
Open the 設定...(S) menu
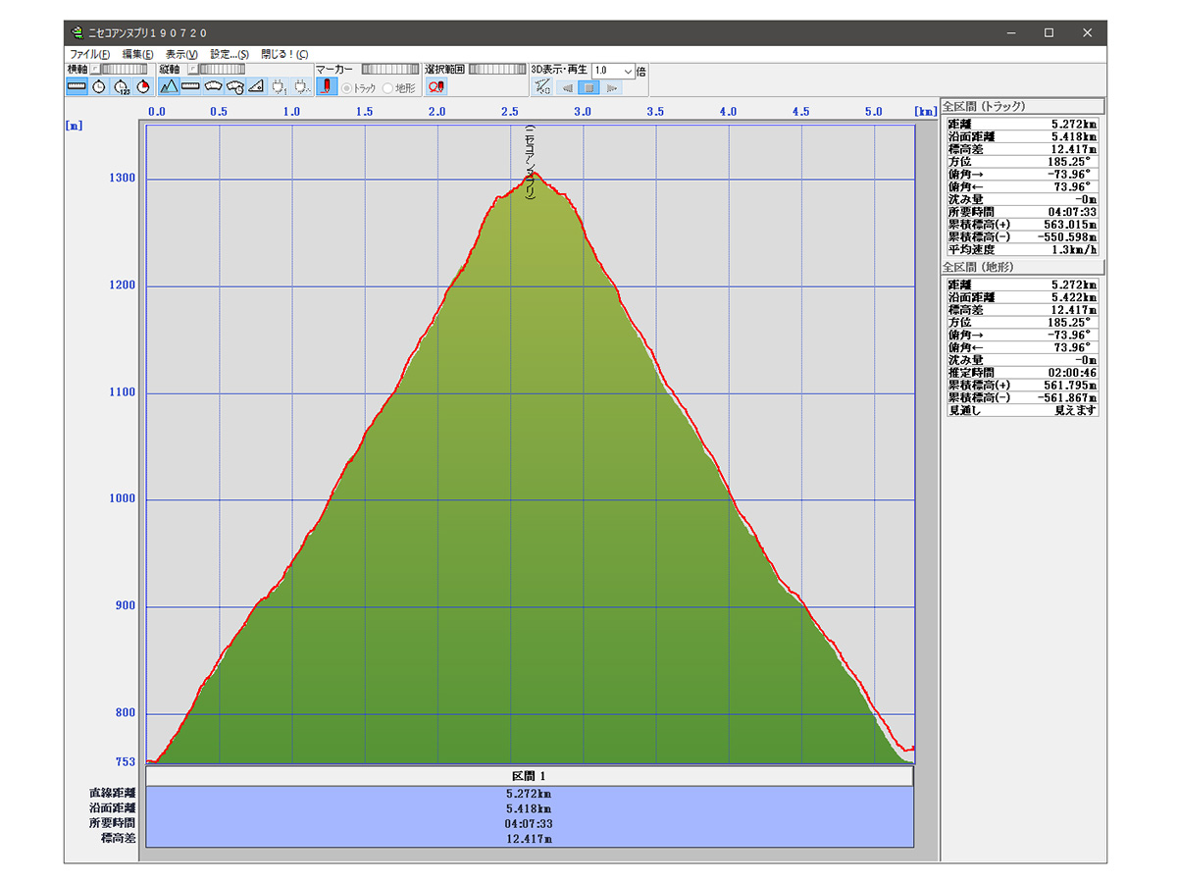(230, 54)
